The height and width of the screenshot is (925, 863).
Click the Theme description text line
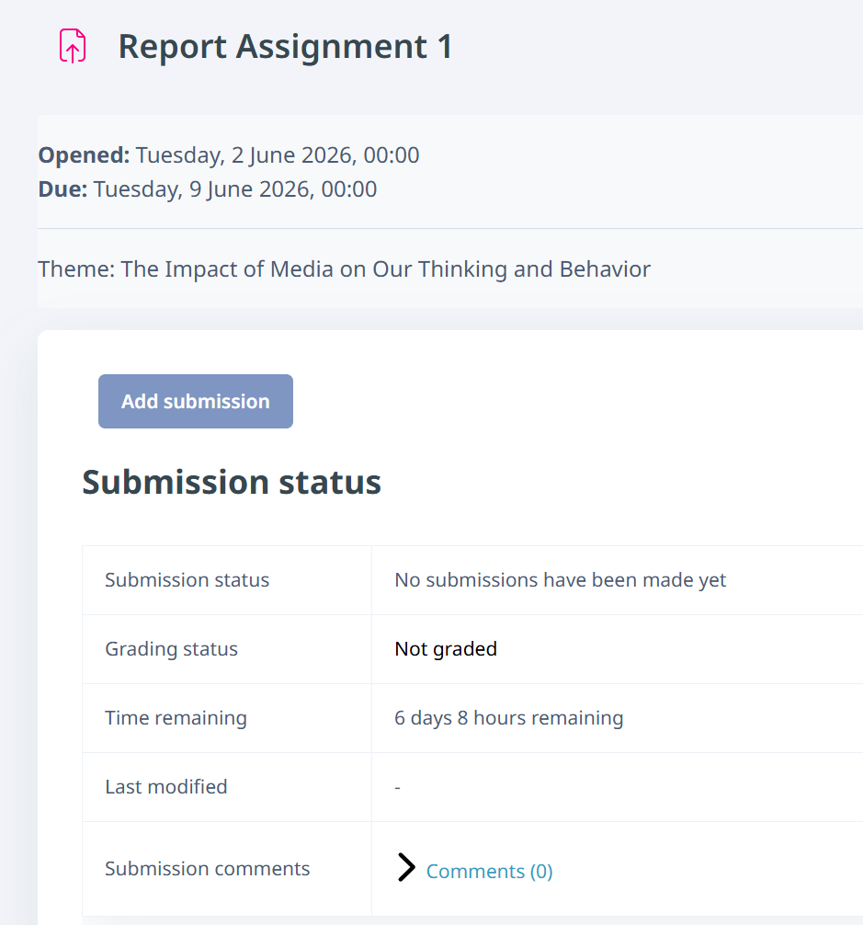coord(345,269)
